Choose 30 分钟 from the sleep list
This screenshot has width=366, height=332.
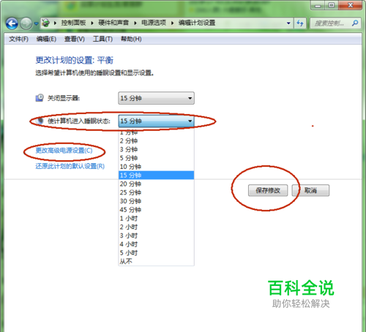coord(156,201)
